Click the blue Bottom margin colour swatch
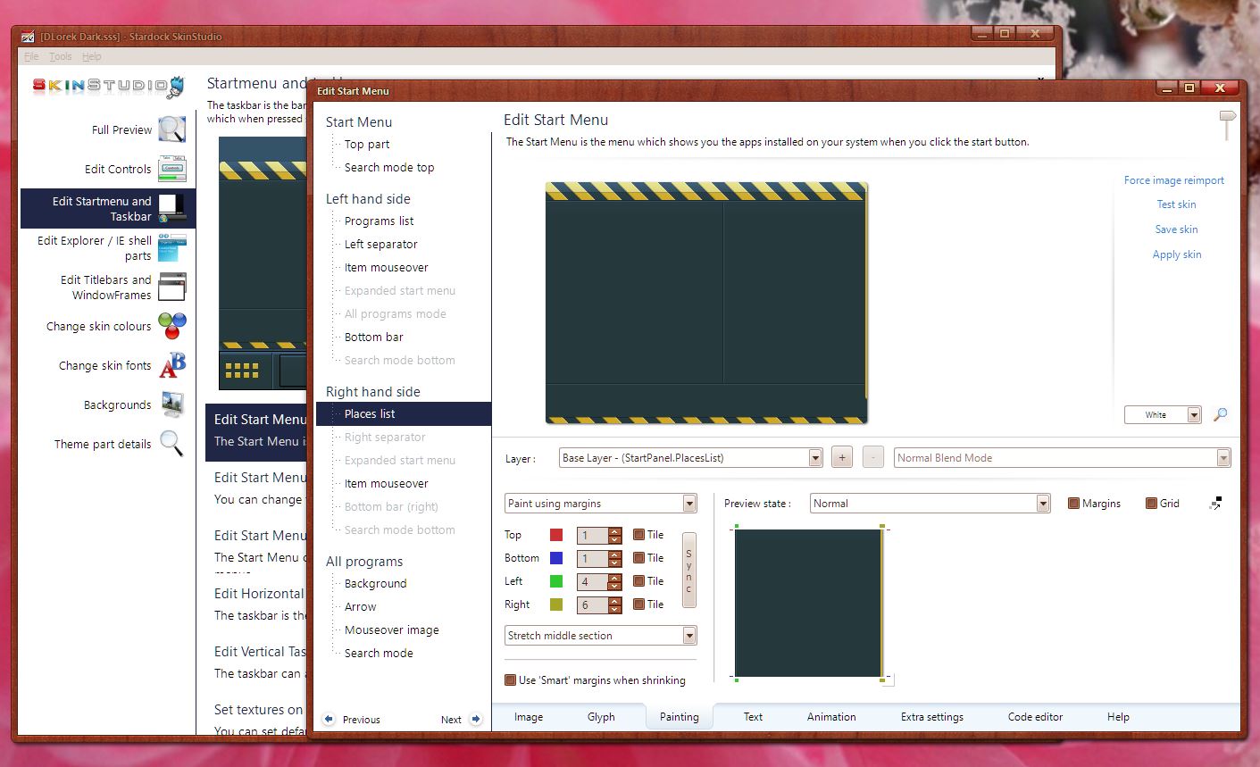This screenshot has height=767, width=1260. coord(556,558)
